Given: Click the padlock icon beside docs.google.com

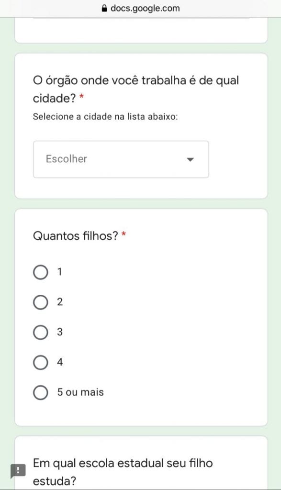Looking at the screenshot, I should tap(105, 8).
